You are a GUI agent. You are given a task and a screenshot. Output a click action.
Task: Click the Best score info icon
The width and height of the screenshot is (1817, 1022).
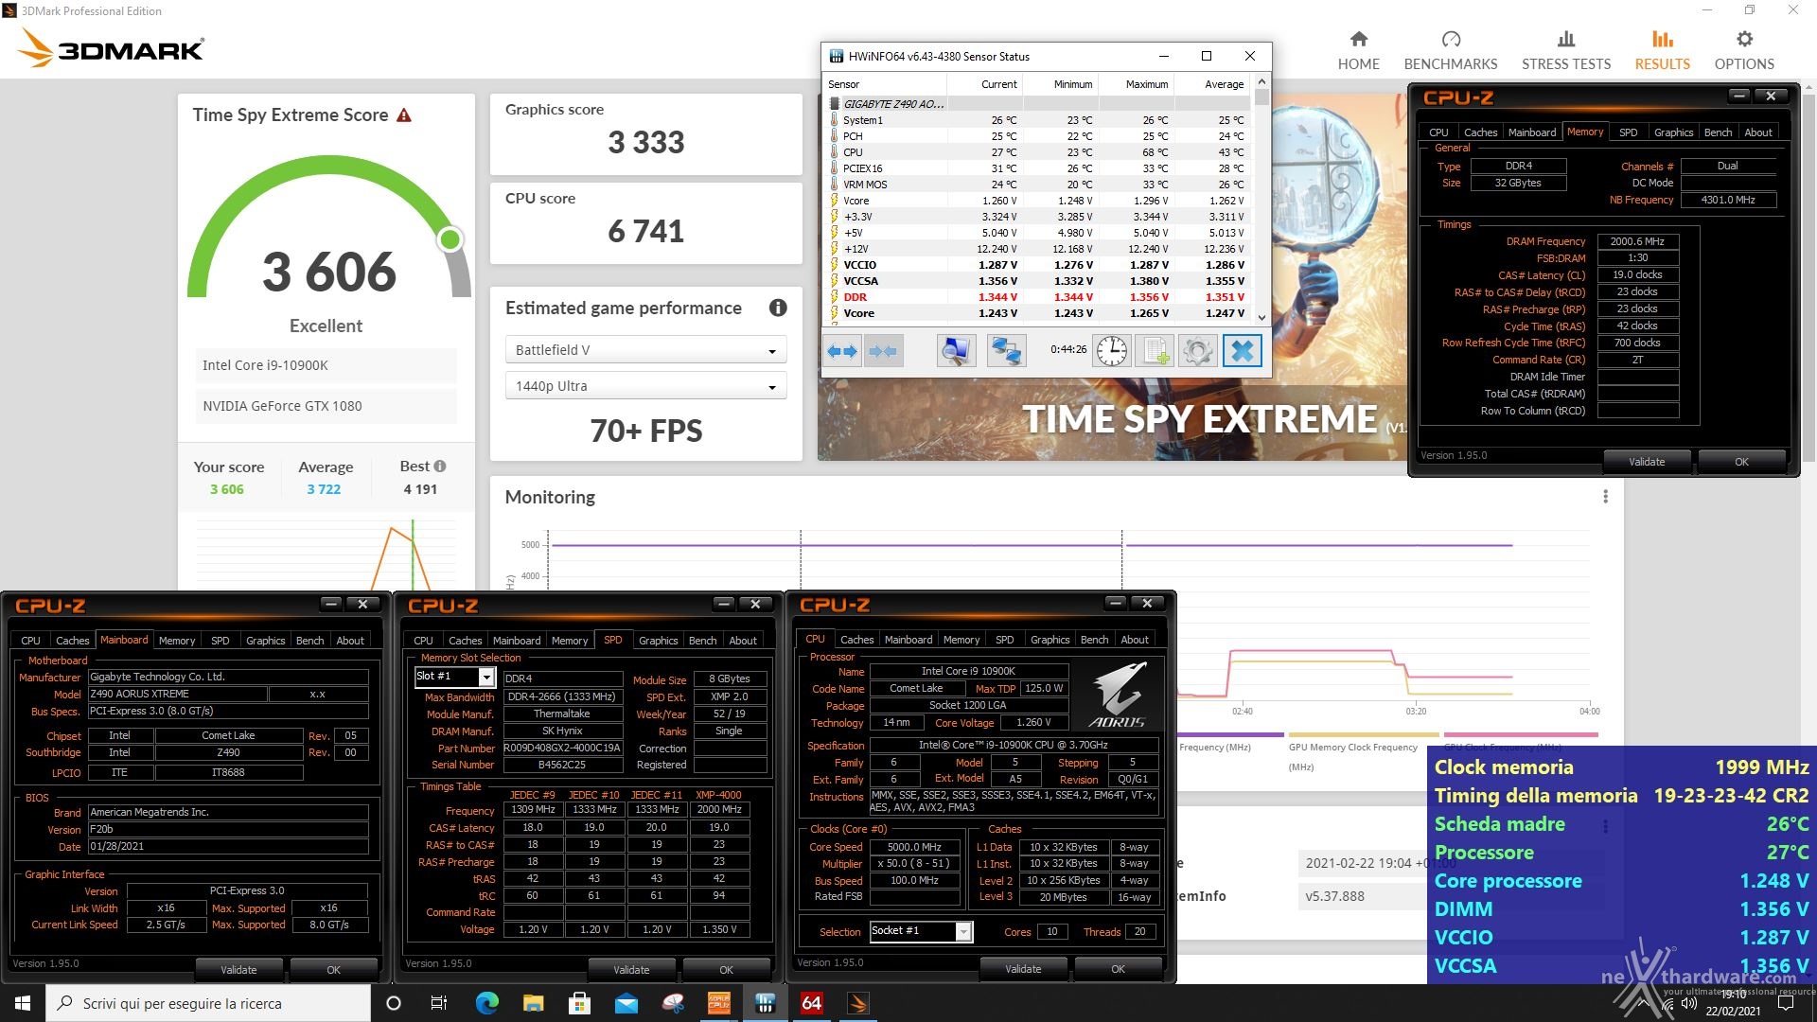[440, 466]
